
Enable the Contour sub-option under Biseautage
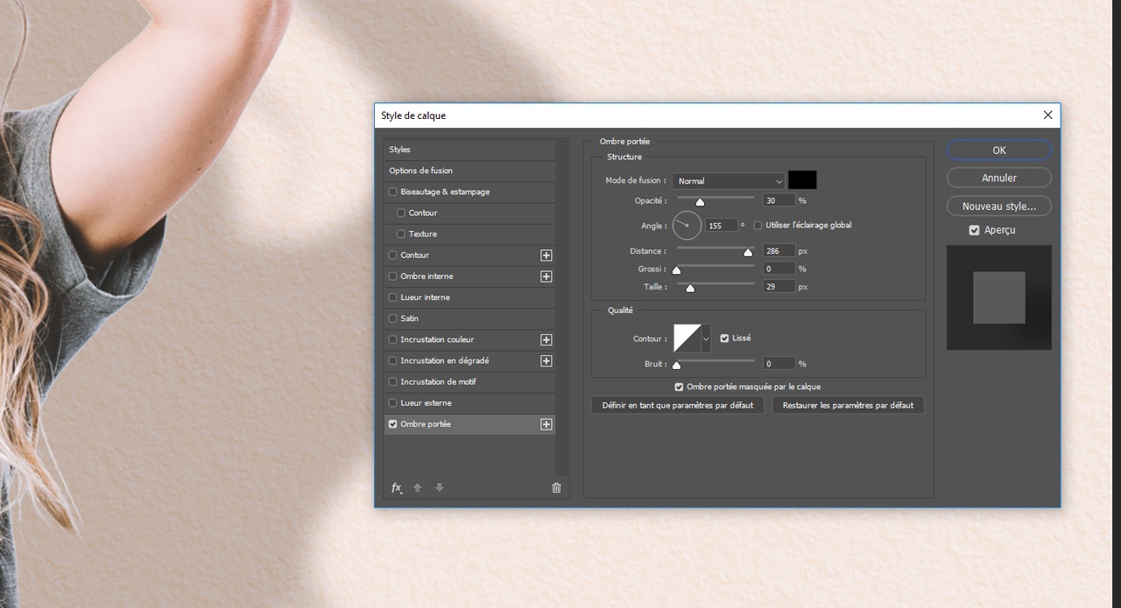coord(401,213)
